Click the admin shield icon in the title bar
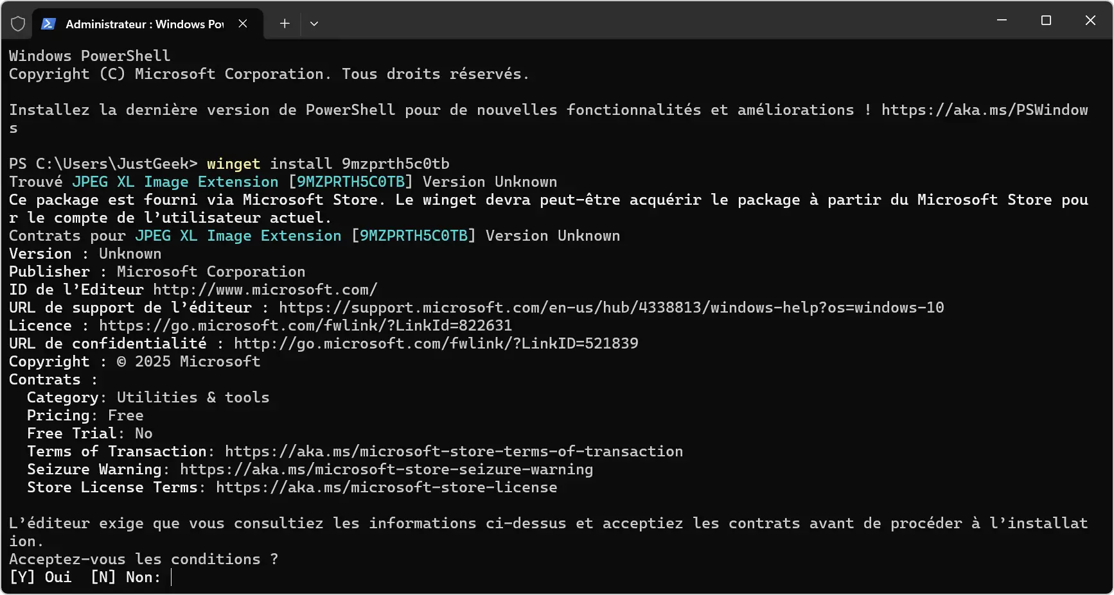 click(x=18, y=24)
